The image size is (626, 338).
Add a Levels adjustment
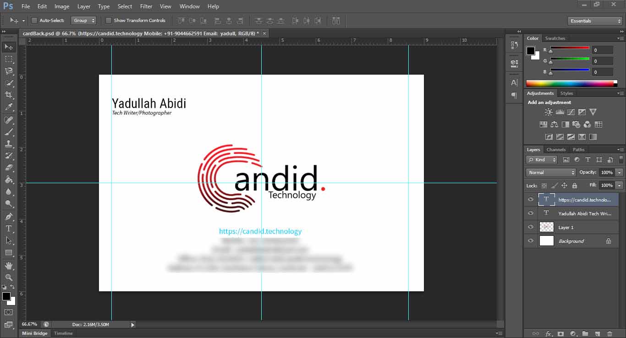[560, 112]
